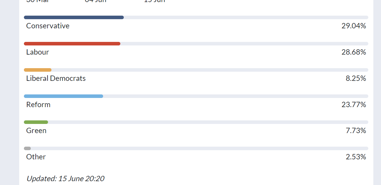
Task: Select the Labour party label
Action: 37,52
